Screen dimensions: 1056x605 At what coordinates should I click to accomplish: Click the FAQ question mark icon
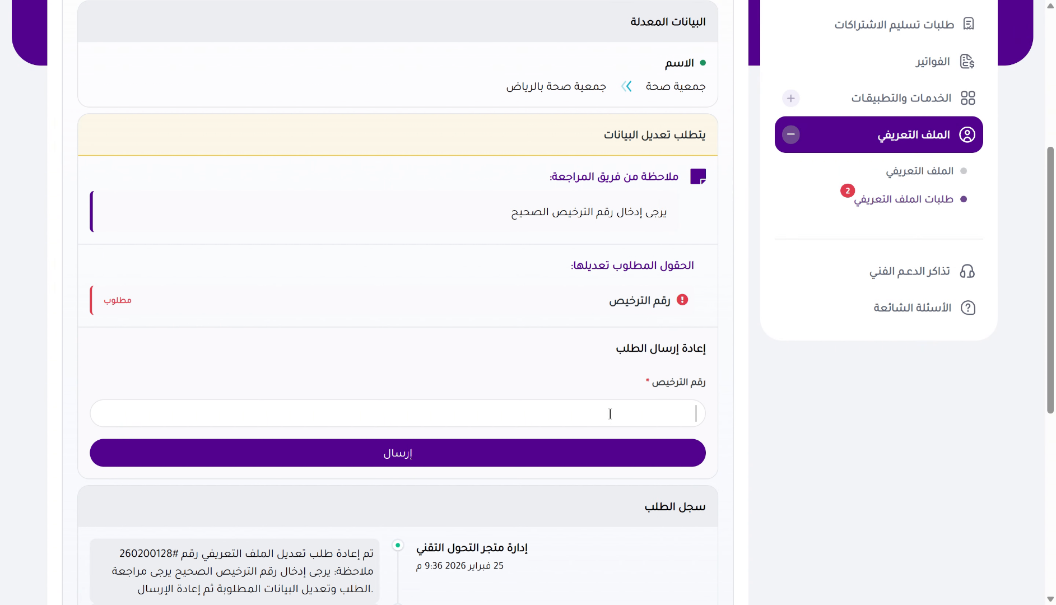point(968,308)
